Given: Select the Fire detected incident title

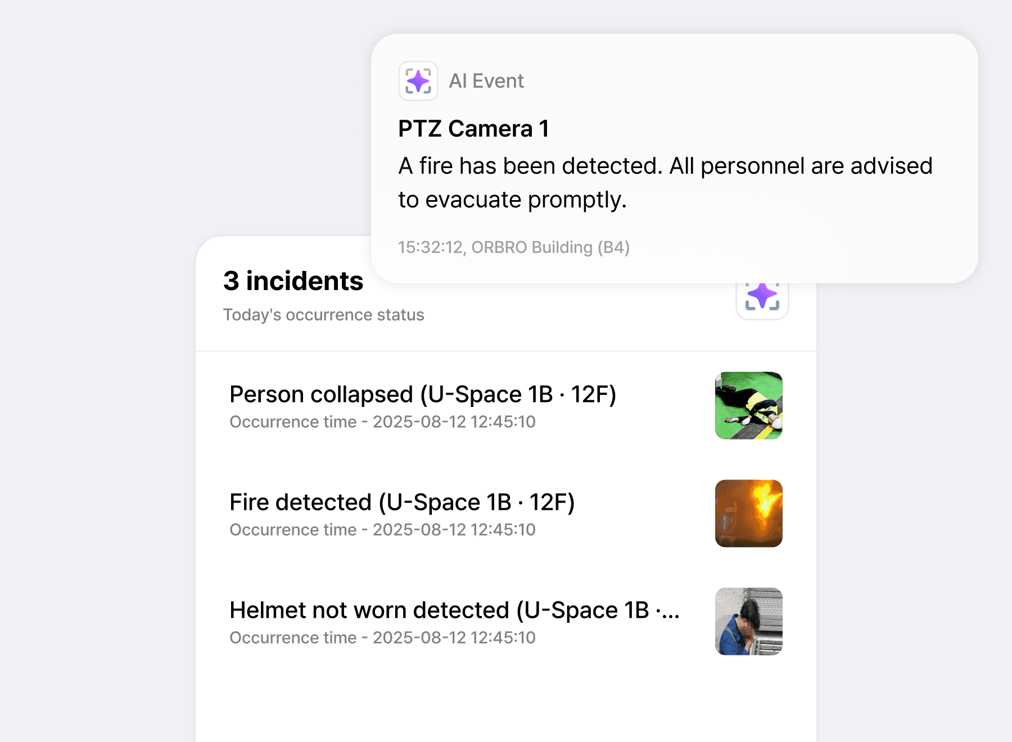Looking at the screenshot, I should tap(402, 502).
